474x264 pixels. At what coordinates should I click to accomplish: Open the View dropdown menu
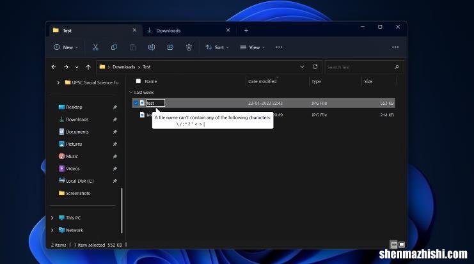[x=253, y=47]
